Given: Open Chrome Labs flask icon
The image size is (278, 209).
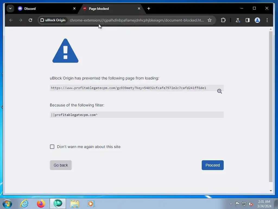Looking at the screenshot, I should [x=238, y=20].
